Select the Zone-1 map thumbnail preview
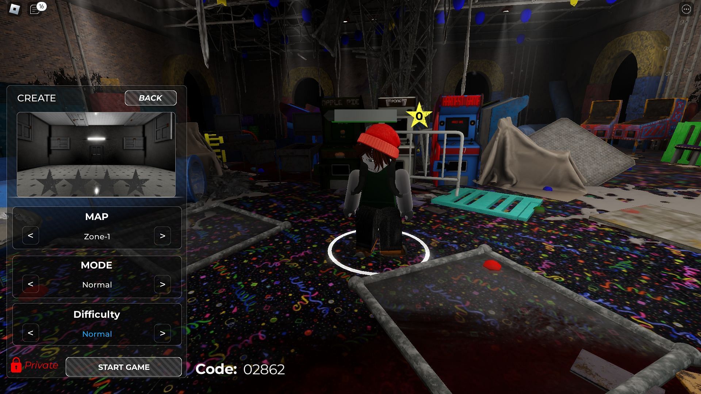Screen dimensions: 701x394 [96, 154]
